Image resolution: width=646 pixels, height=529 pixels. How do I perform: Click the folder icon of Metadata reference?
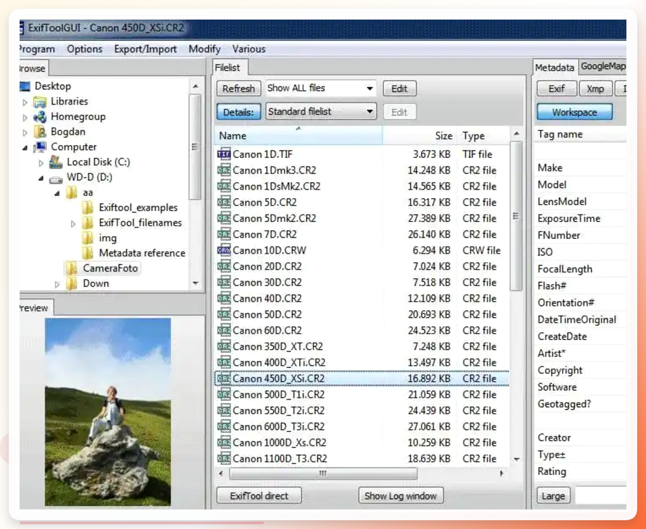pyautogui.click(x=87, y=253)
